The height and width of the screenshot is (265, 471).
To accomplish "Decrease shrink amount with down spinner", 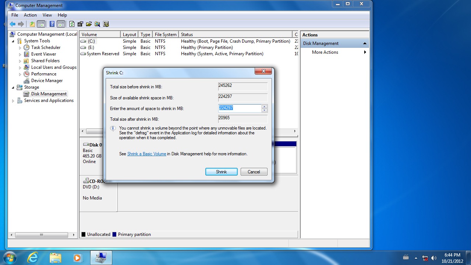I will tap(265, 110).
